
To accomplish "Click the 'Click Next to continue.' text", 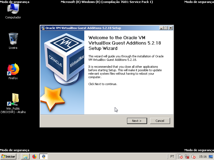I will 103,84.
